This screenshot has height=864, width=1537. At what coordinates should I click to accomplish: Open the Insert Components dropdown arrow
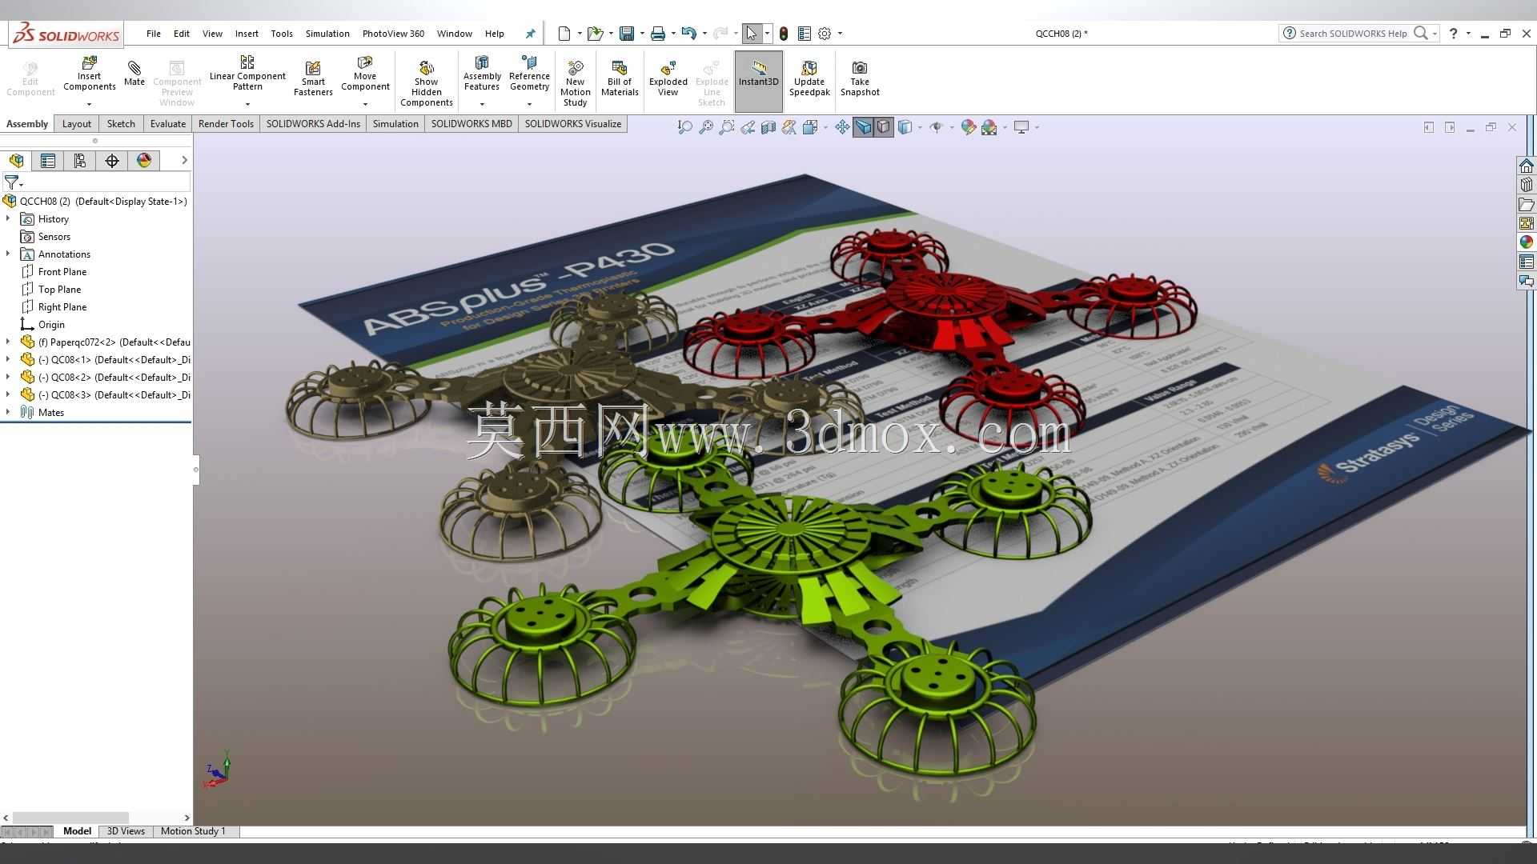[89, 104]
